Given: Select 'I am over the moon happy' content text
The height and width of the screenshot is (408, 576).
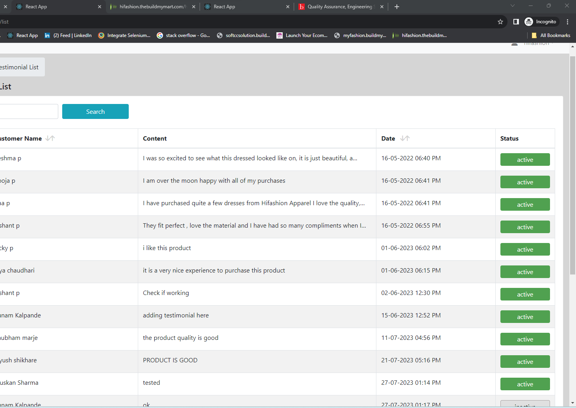Looking at the screenshot, I should (214, 181).
